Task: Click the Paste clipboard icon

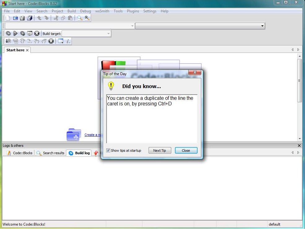Action: [70, 18]
